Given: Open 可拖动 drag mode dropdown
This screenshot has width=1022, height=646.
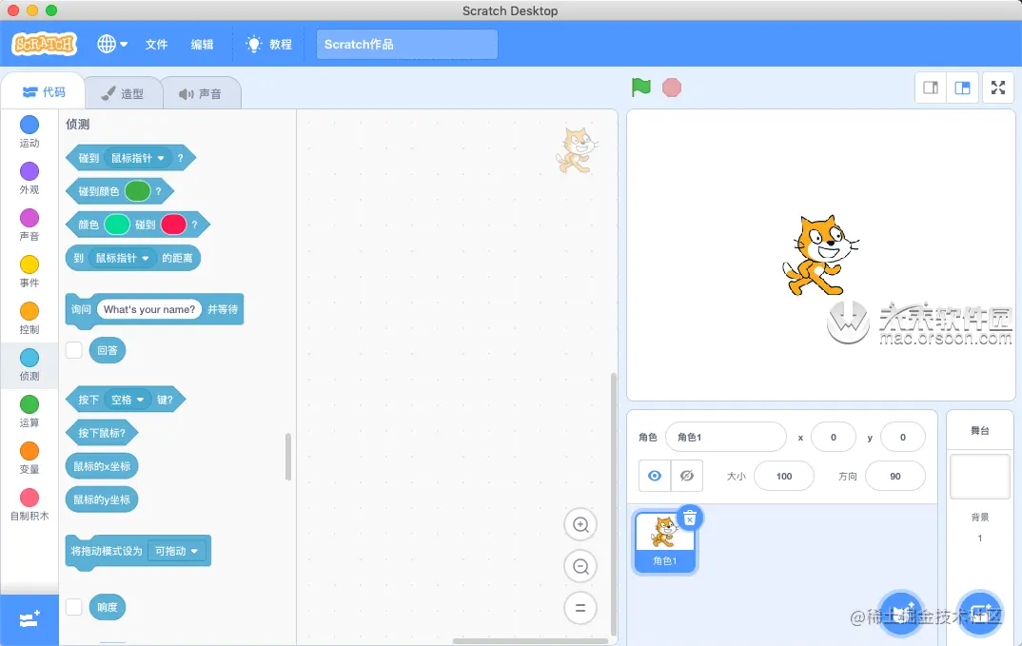Looking at the screenshot, I should (177, 551).
